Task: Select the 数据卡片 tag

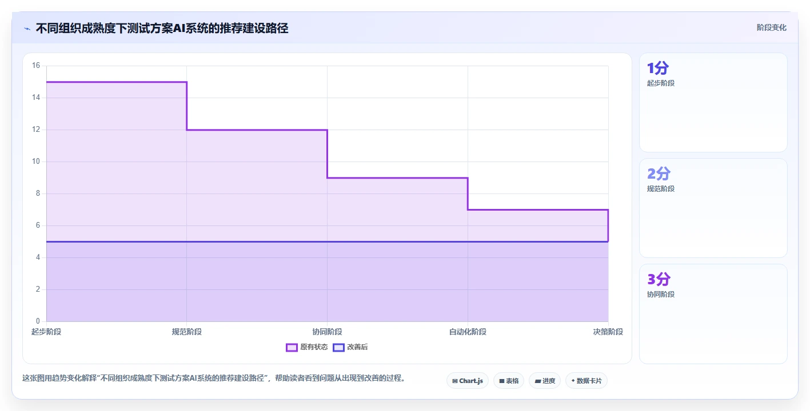Action: click(x=586, y=381)
